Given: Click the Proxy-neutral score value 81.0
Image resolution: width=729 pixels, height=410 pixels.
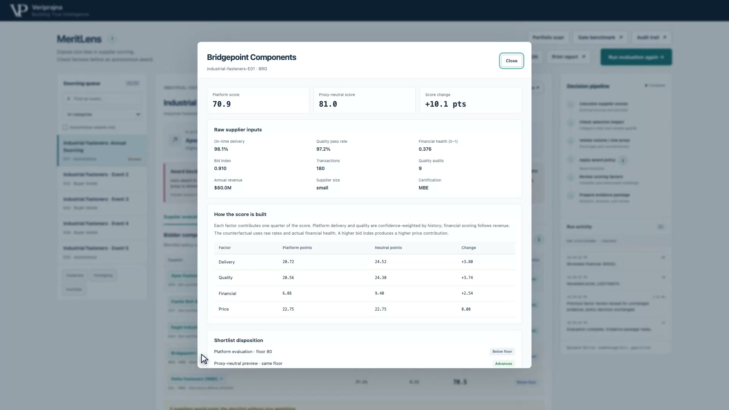Looking at the screenshot, I should click(328, 104).
